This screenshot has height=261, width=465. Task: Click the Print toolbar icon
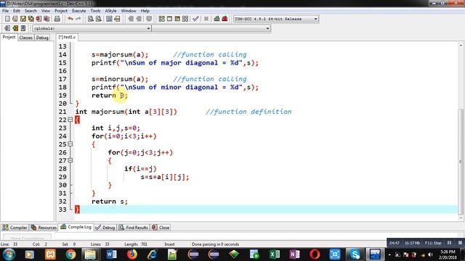[57, 19]
